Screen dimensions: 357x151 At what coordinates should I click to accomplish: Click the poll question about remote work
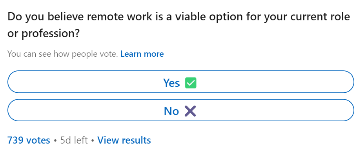178,25
